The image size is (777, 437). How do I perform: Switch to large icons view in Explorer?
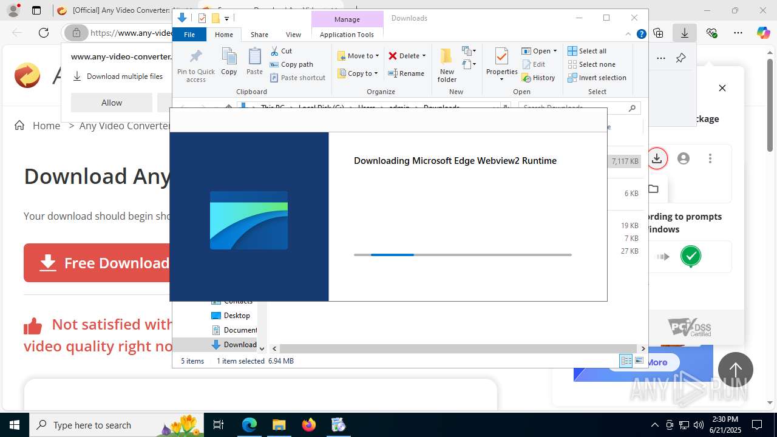tap(639, 361)
